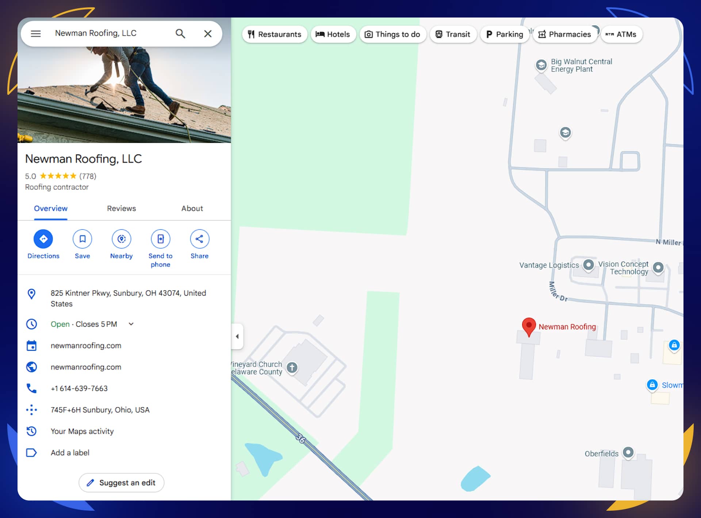Filter map by Transit chip
Image resolution: width=701 pixels, height=518 pixels.
coord(453,34)
